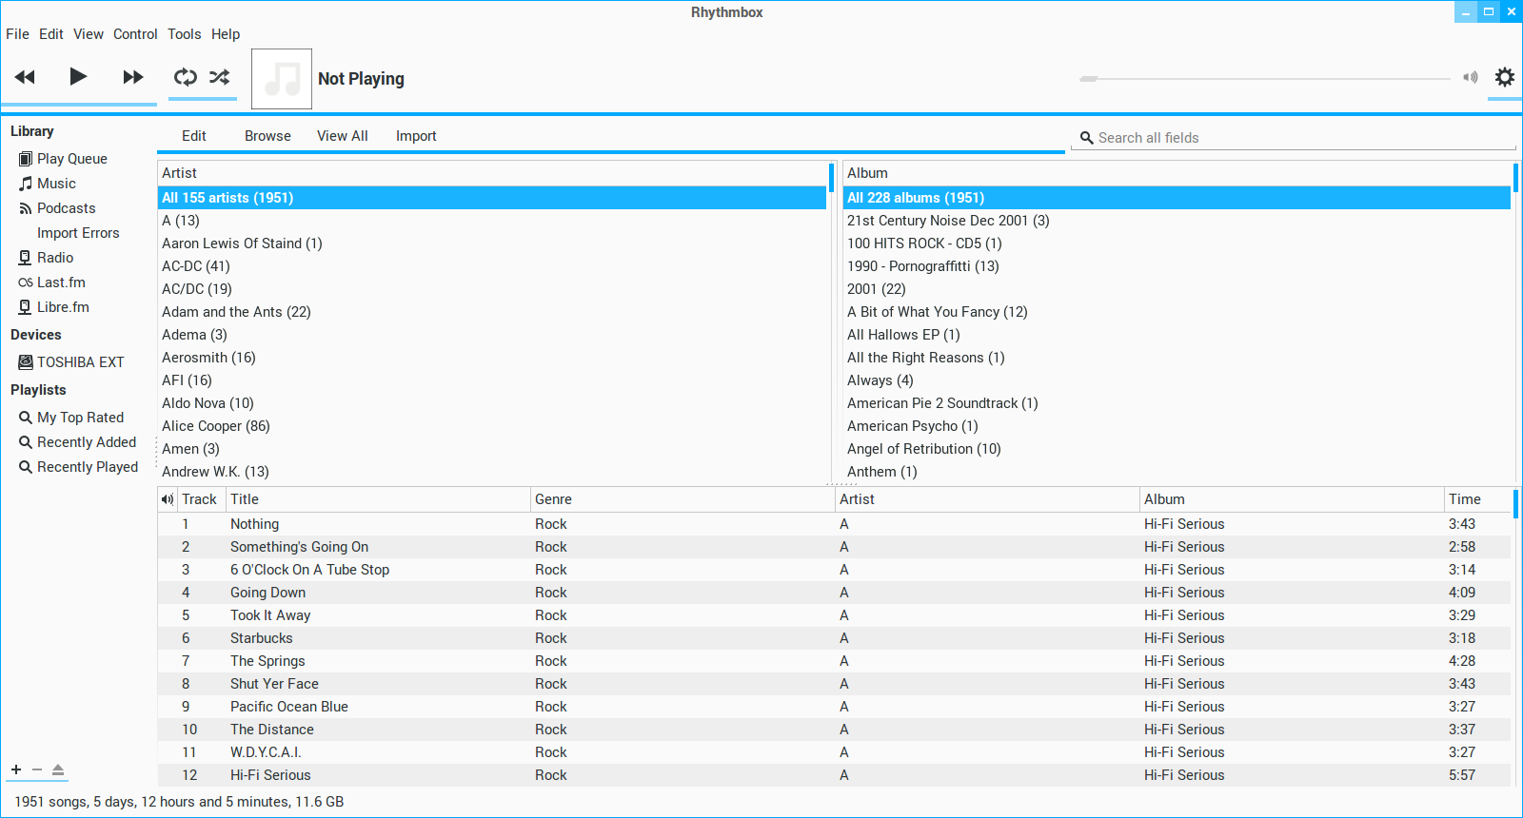Click the search magnifier icon

tap(1086, 138)
